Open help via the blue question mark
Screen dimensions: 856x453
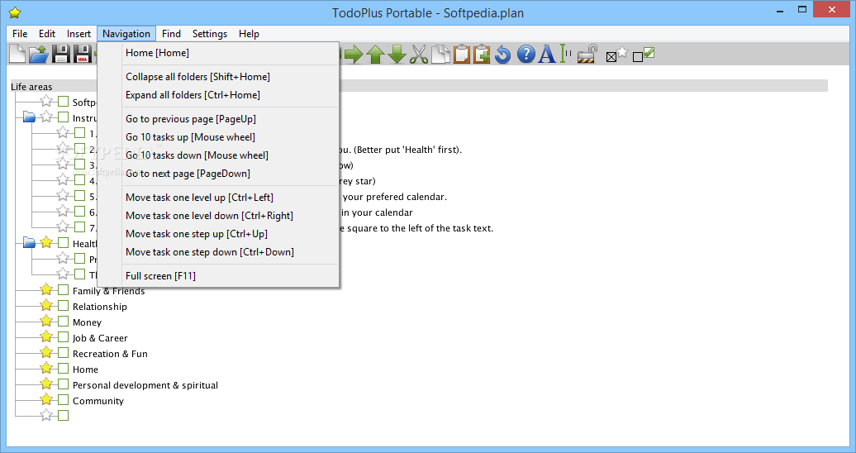(x=525, y=54)
